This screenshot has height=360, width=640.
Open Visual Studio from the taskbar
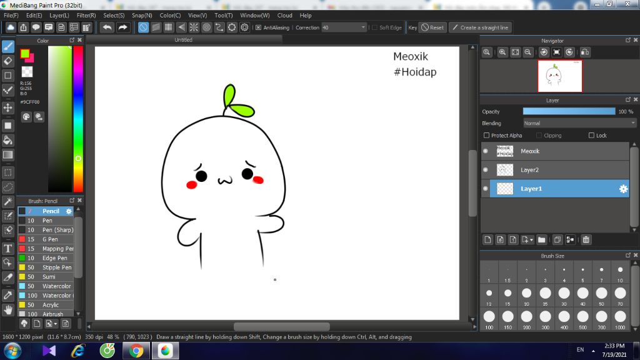(49, 351)
